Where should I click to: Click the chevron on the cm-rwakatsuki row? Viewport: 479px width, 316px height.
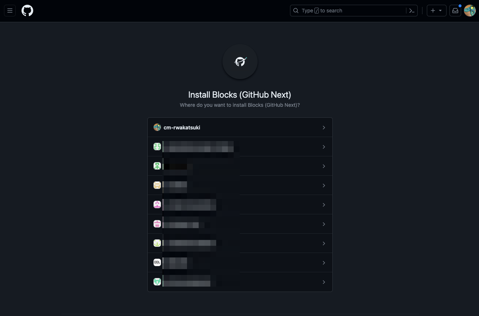click(x=324, y=128)
